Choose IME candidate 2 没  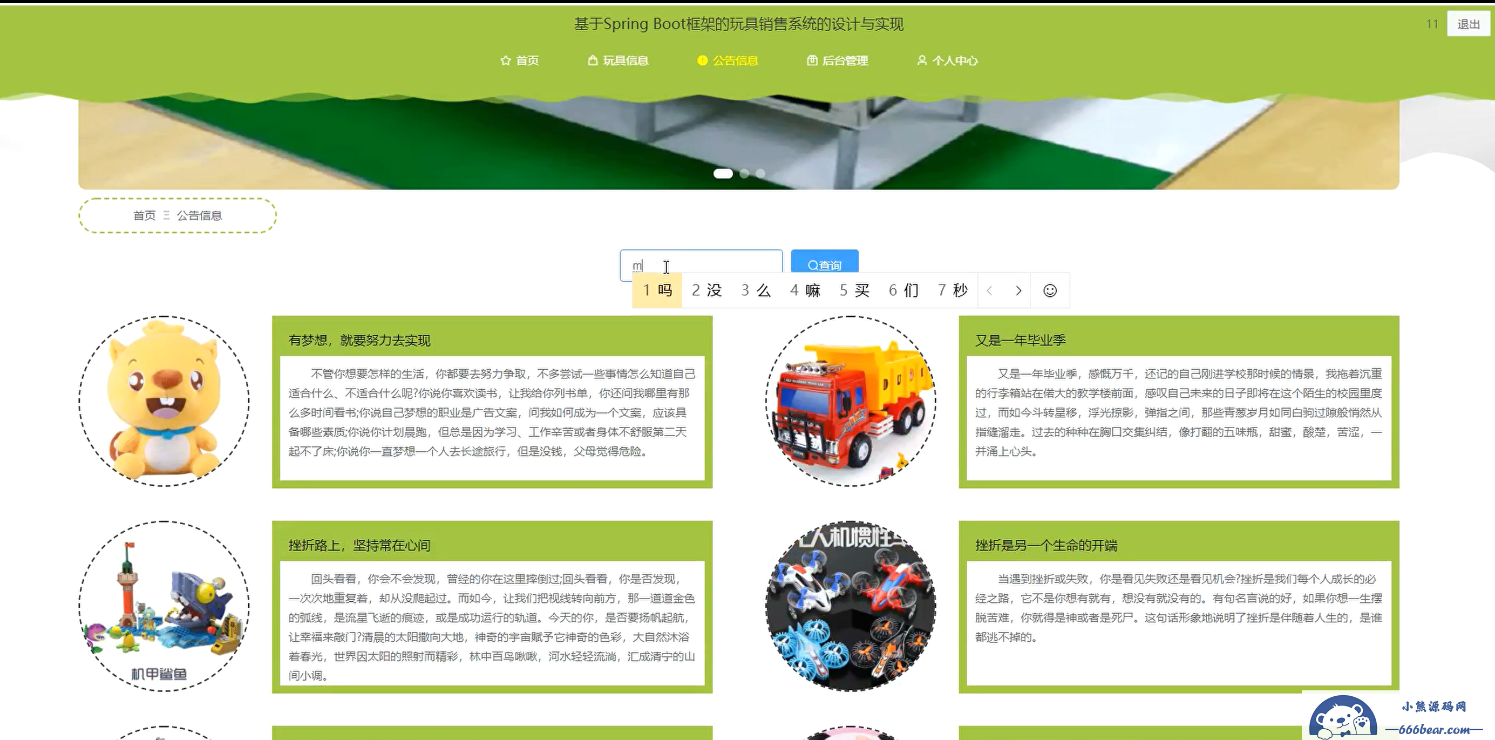pyautogui.click(x=706, y=290)
